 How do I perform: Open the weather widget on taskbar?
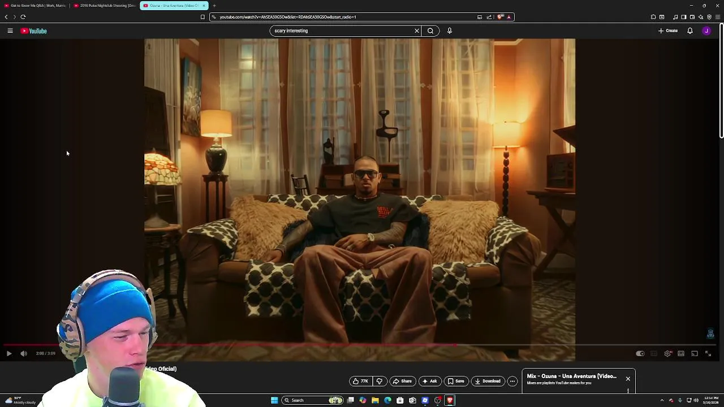[x=20, y=400]
